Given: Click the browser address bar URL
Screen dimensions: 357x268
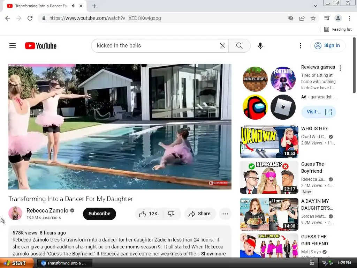Looking at the screenshot, I should point(105,18).
